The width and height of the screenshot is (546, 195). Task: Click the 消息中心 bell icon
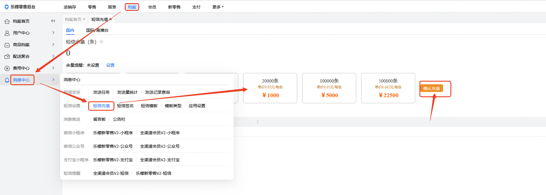[x=7, y=80]
